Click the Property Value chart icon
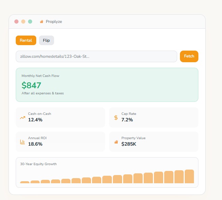Screen dimensions: 222x200 click(x=116, y=142)
